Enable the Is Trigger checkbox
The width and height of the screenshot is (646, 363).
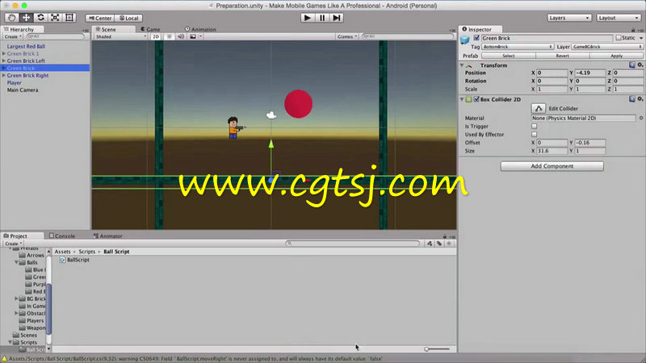(x=535, y=127)
